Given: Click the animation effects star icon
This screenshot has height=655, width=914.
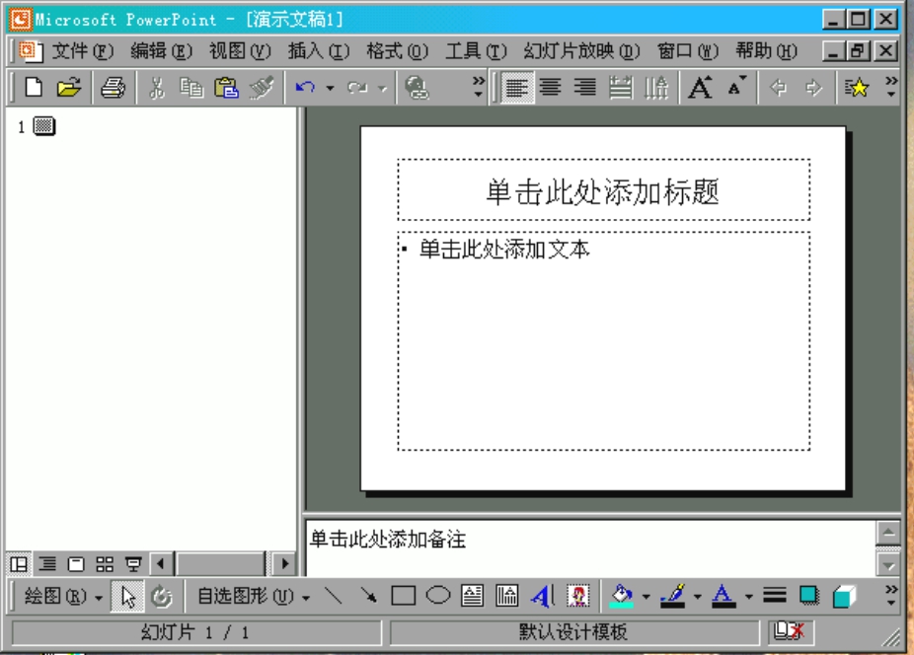Looking at the screenshot, I should point(857,88).
